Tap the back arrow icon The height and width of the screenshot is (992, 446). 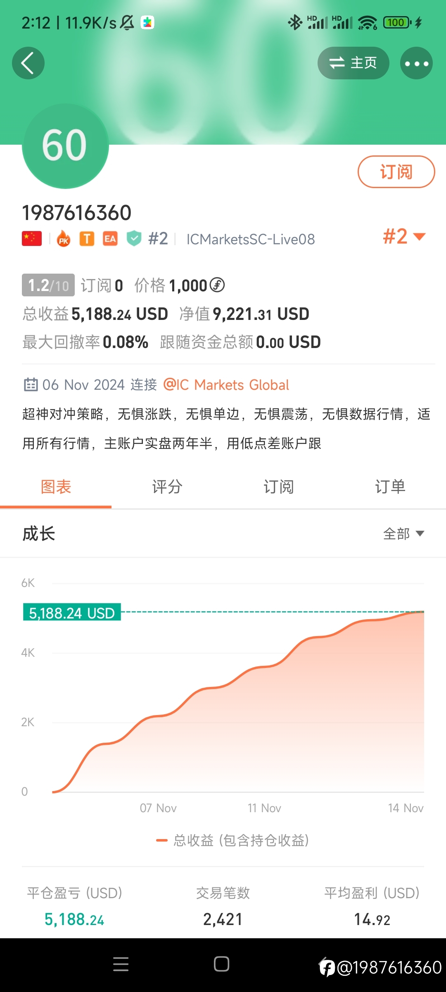[28, 63]
